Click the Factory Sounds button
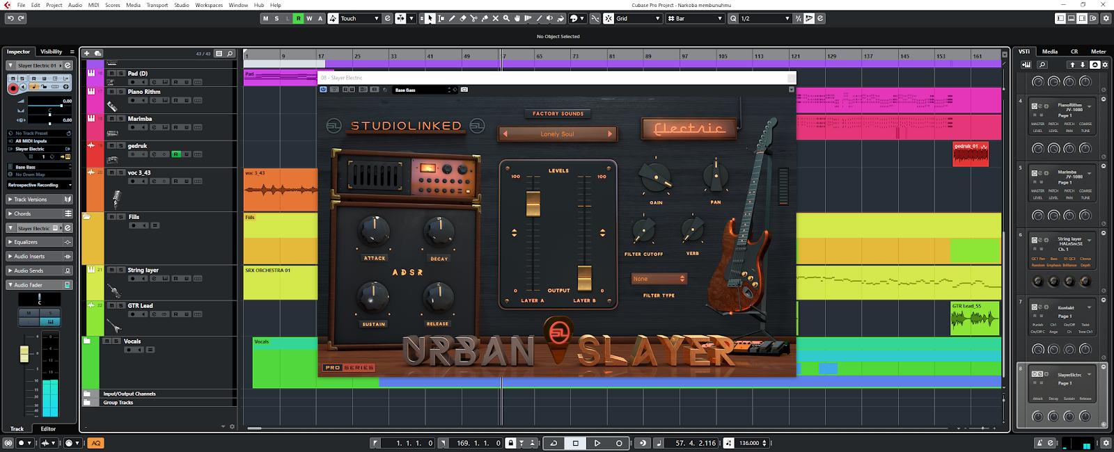The width and height of the screenshot is (1114, 452). click(x=558, y=113)
